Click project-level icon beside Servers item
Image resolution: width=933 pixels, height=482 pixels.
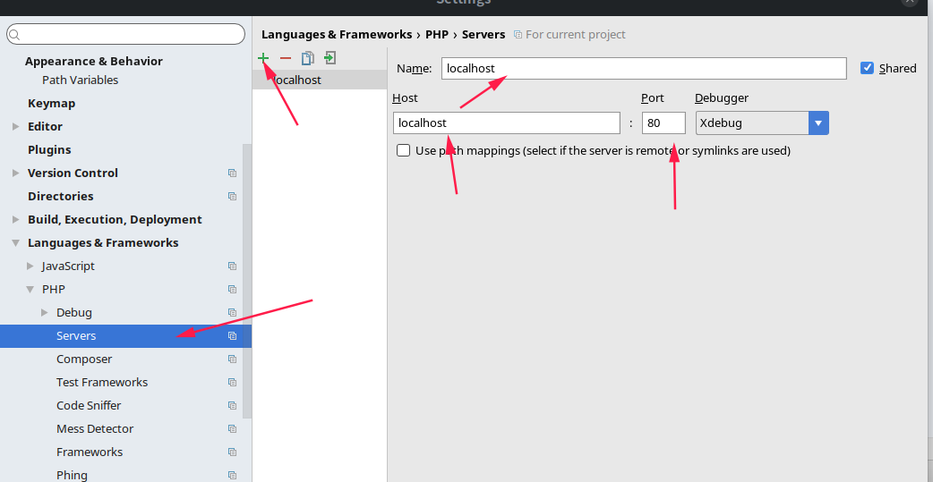232,336
